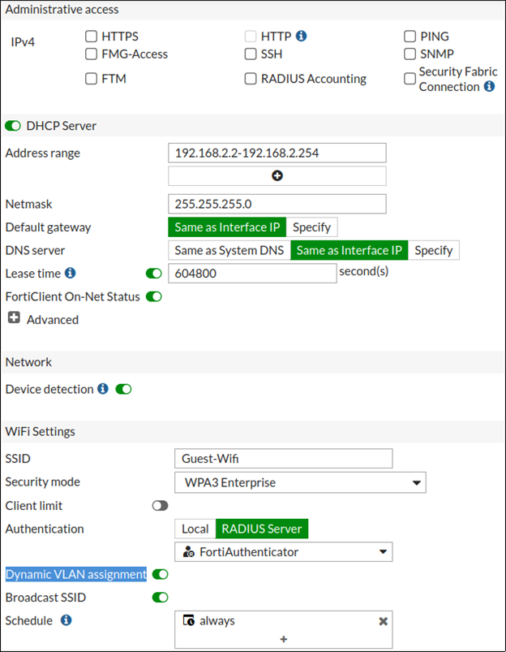Turn on the Client limit switch
506x652 pixels.
pyautogui.click(x=160, y=506)
